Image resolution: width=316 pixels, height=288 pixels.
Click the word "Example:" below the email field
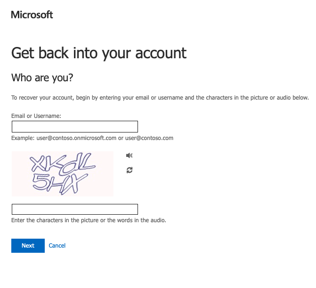tap(23, 138)
